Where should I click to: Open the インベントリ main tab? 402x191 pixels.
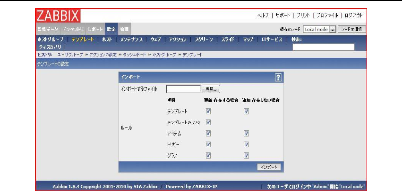coord(73,29)
